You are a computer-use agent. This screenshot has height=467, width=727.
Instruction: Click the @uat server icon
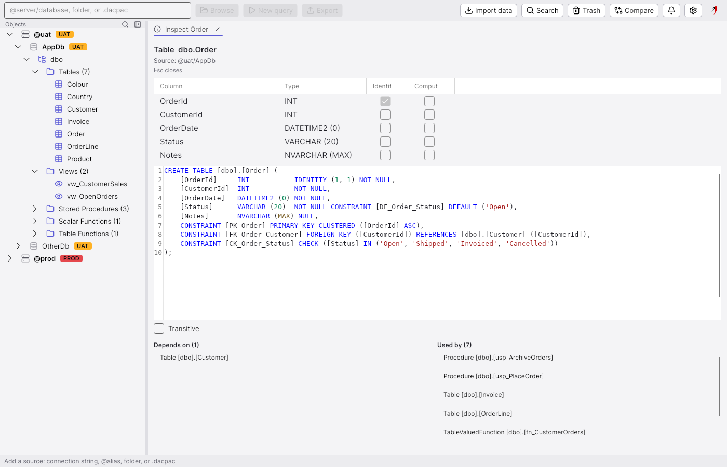pos(25,34)
